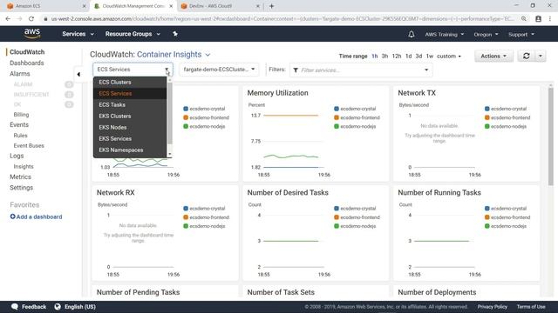This screenshot has width=558, height=313.
Task: Open Billing under Alarms
Action: click(x=21, y=115)
